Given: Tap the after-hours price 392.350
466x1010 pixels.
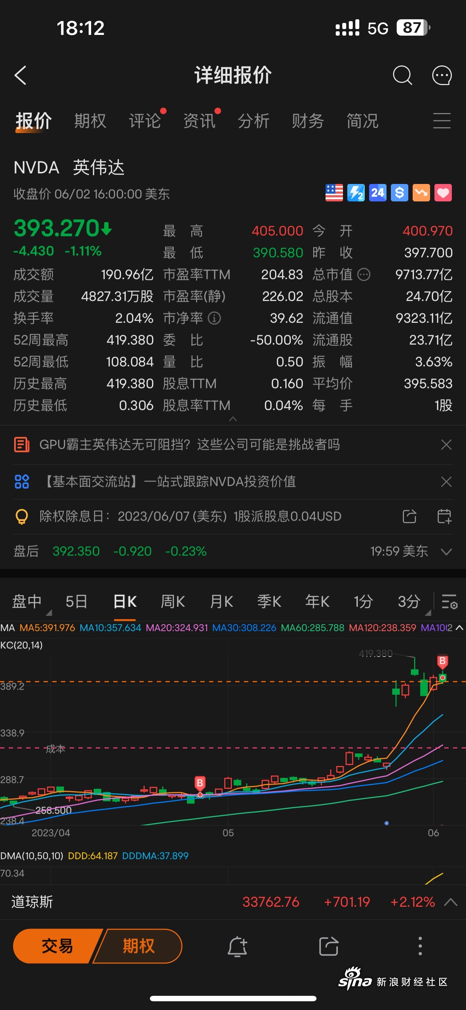Looking at the screenshot, I should click(76, 552).
